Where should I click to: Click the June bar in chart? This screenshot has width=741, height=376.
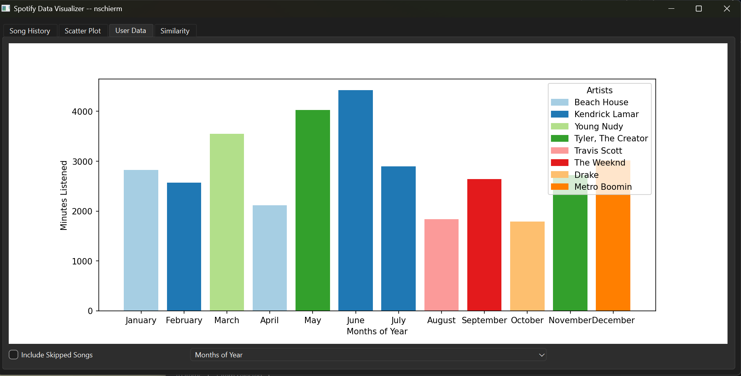pyautogui.click(x=355, y=201)
